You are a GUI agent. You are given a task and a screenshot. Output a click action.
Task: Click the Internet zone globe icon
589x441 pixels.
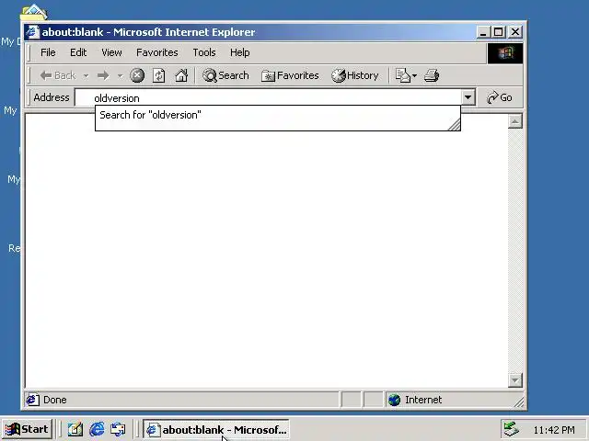point(395,400)
